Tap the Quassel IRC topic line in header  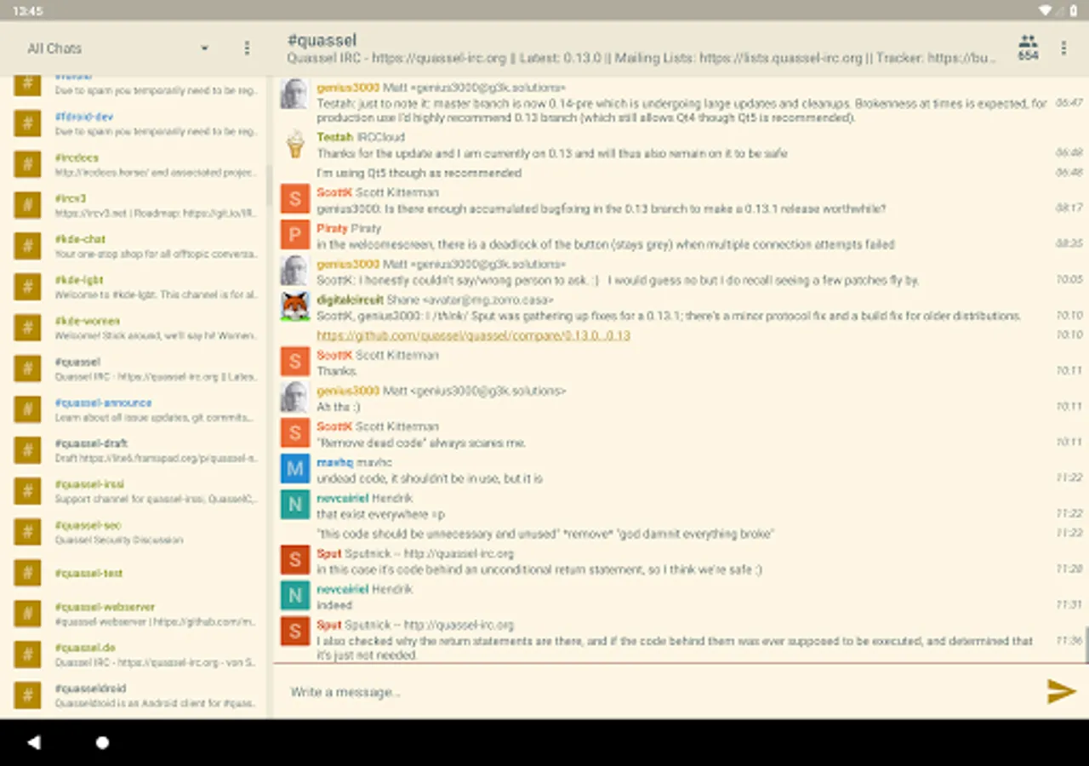tap(641, 59)
